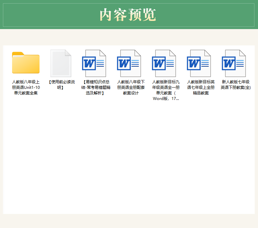Screen dimensions: 258x228
Task: Open the 新人教版七年级英语下册教案 Word icon
Action: click(234, 63)
